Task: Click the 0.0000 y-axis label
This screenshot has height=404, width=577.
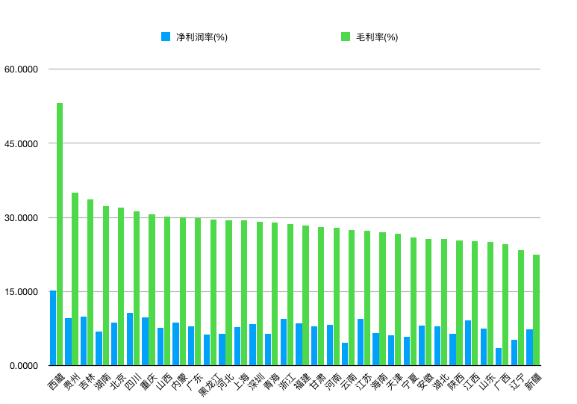Action: pos(22,366)
